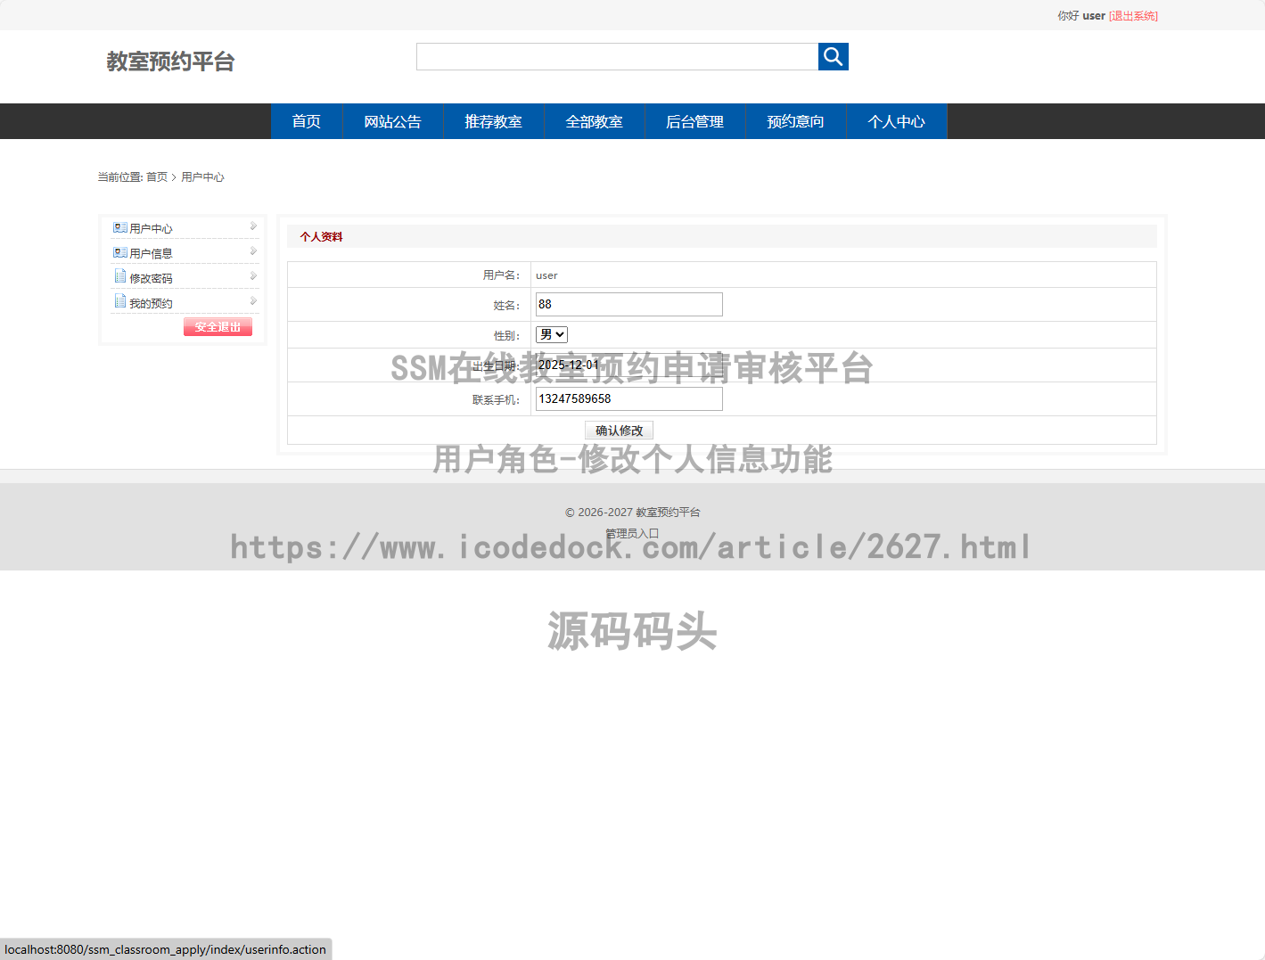The width and height of the screenshot is (1265, 960).
Task: Open the 后台管理 menu item
Action: point(694,121)
